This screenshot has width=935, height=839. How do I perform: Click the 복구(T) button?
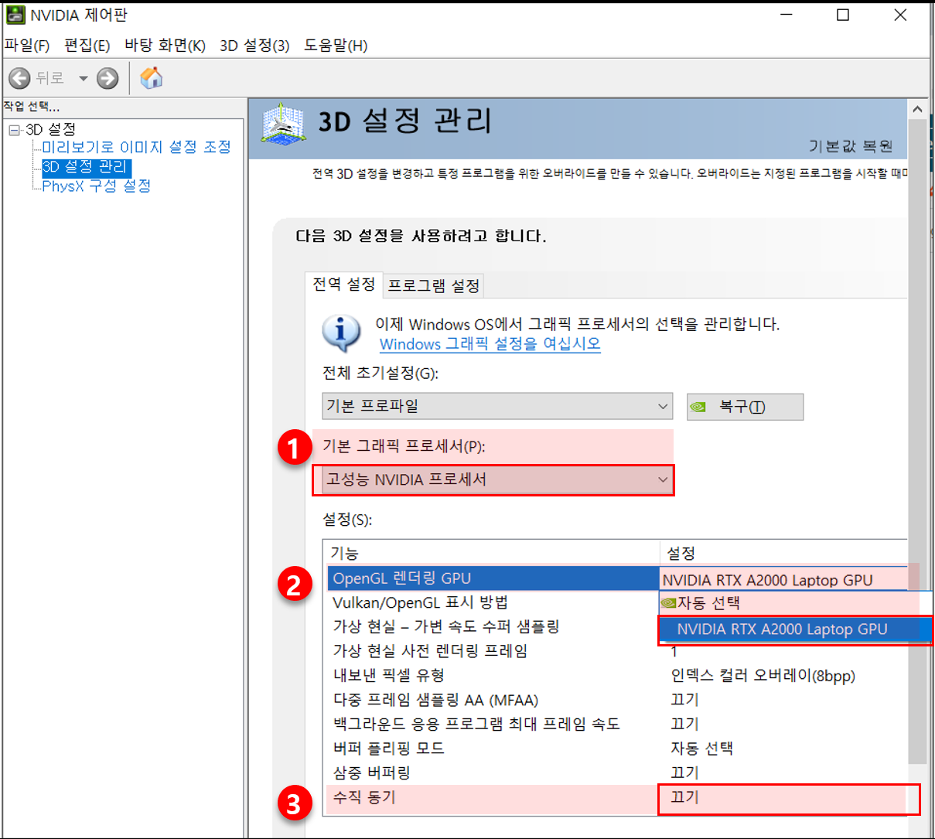744,407
